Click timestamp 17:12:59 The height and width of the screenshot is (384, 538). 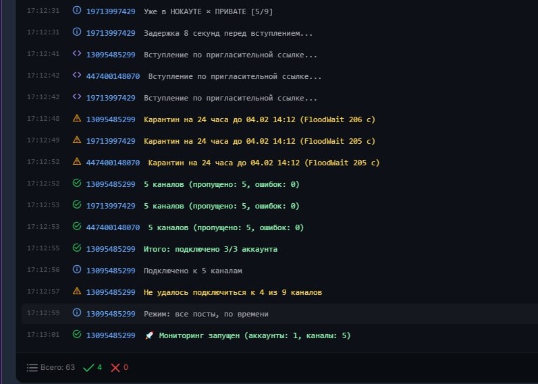[x=43, y=313]
